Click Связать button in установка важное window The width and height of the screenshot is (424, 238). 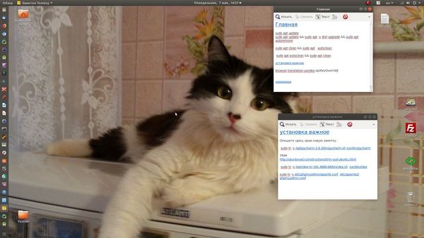coord(308,124)
